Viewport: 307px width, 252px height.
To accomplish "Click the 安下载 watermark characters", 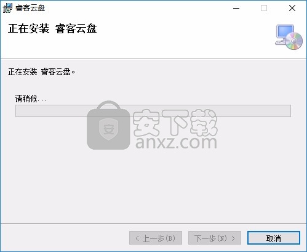I will (175, 123).
